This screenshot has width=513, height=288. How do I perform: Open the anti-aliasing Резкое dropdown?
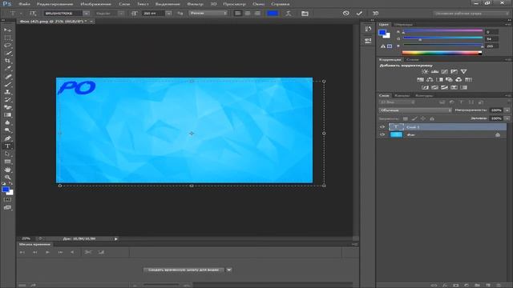tap(208, 13)
